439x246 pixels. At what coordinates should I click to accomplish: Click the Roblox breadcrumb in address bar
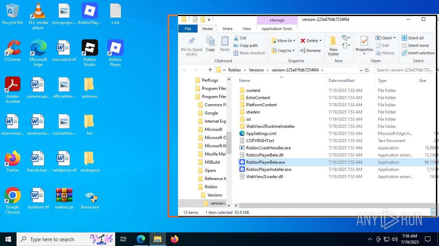[x=235, y=70]
